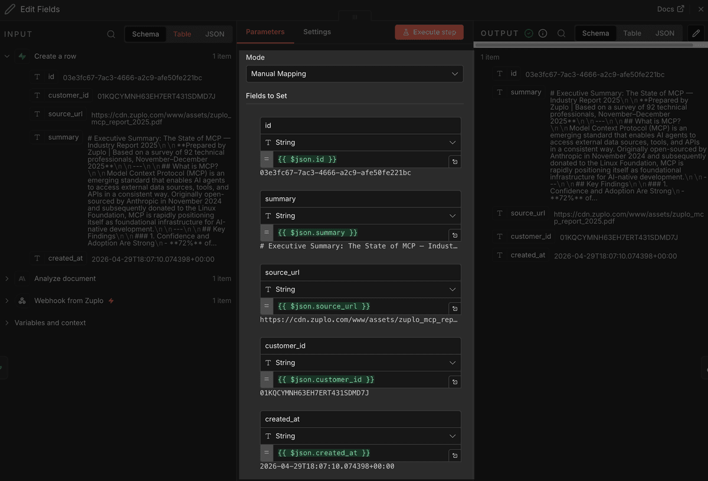Select output field customer_id pill
This screenshot has height=481, width=708.
point(525,237)
